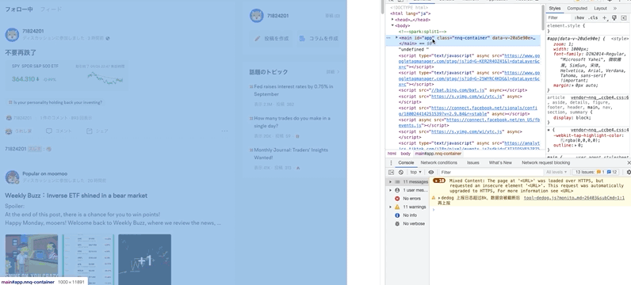Expand the 11 messages group
Viewport: 631px width, 285px height.
click(389, 182)
